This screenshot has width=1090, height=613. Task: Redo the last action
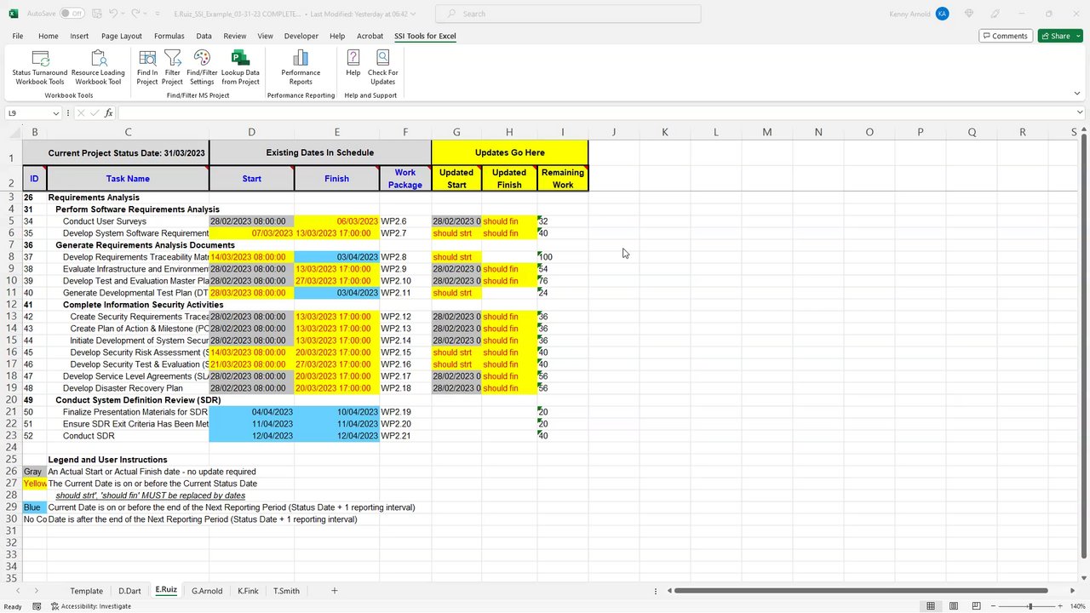(x=136, y=14)
